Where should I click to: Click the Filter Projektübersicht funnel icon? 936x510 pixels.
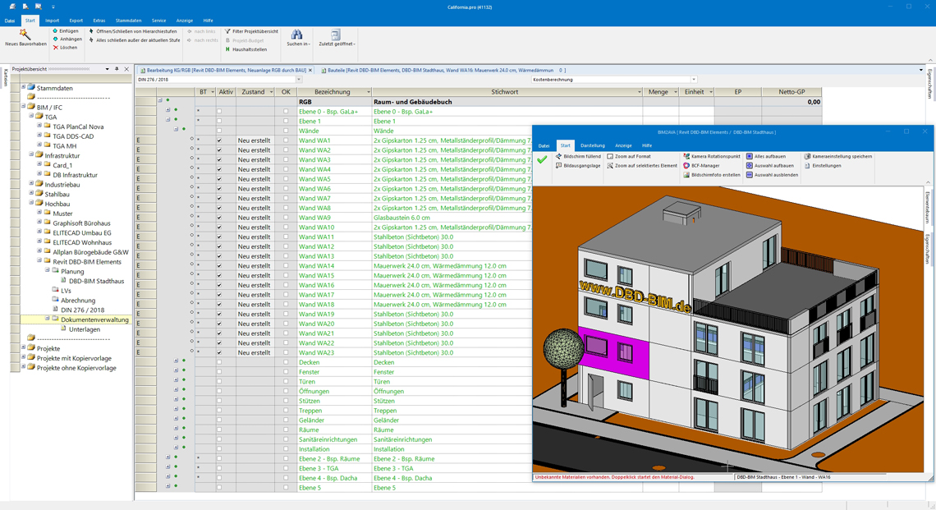coord(227,31)
